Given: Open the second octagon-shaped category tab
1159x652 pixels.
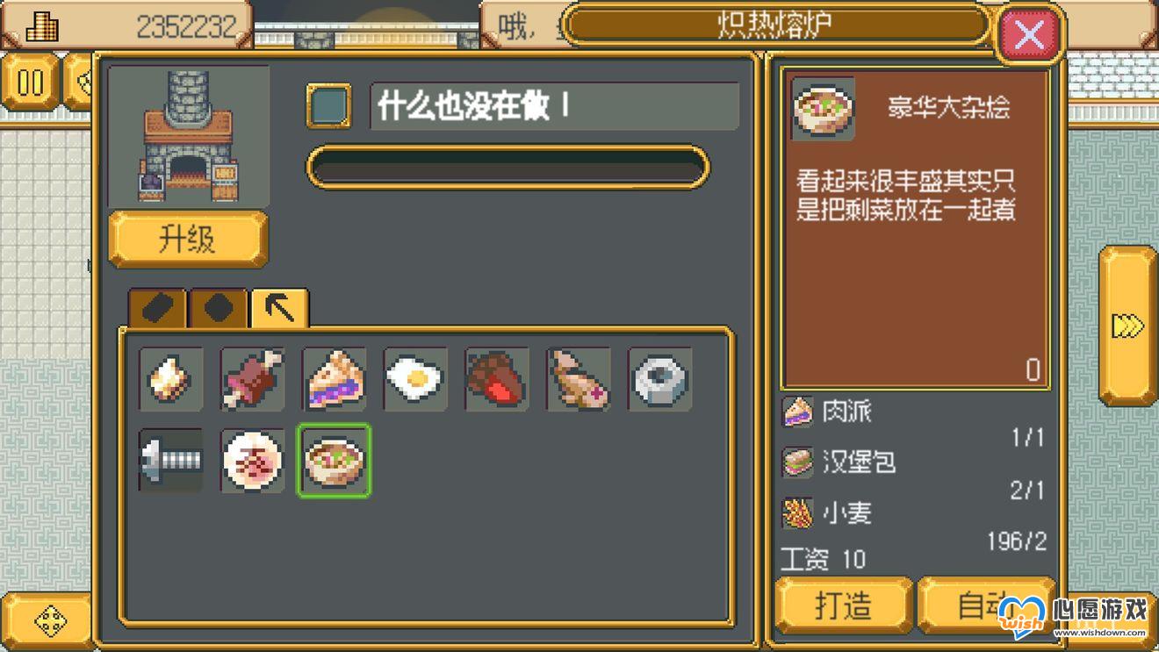Looking at the screenshot, I should (219, 309).
